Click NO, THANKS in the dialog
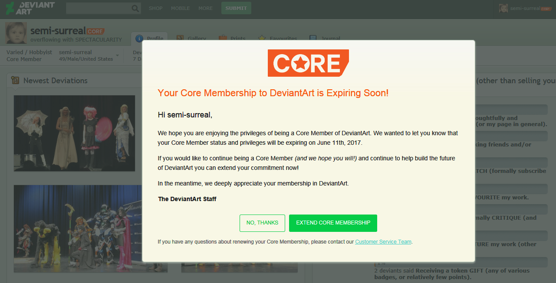This screenshot has height=283, width=556. tap(262, 223)
